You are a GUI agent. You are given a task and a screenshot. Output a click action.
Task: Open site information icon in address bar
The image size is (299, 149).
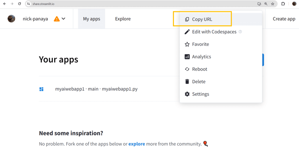tap(29, 4)
